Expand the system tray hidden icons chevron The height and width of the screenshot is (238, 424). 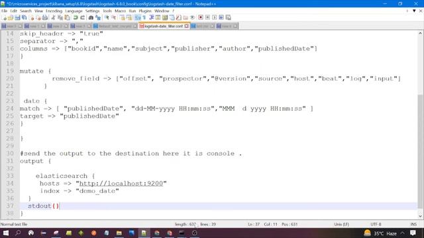coord(402,233)
